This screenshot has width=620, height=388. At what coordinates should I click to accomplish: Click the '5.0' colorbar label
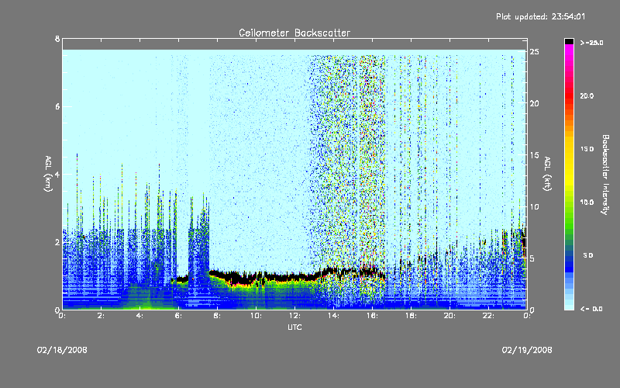tap(588, 255)
